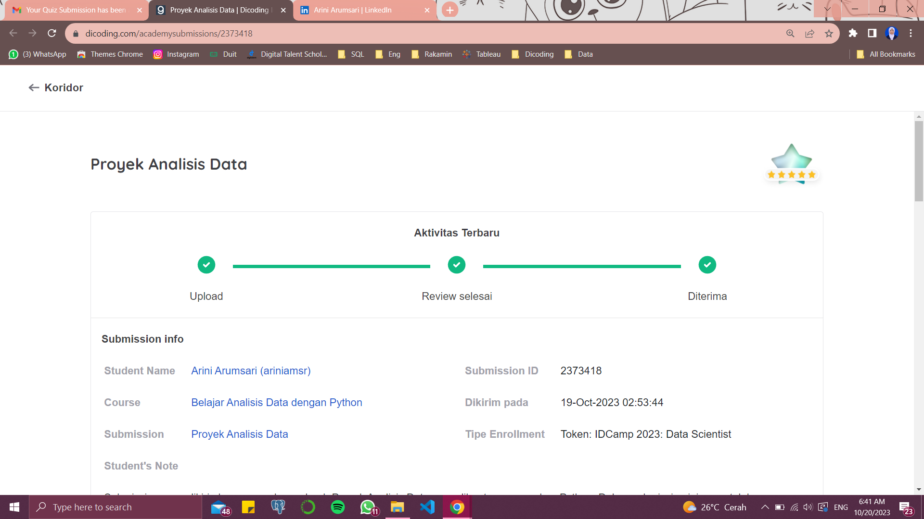Bookmark this page with star icon
The width and height of the screenshot is (924, 519).
tap(829, 33)
